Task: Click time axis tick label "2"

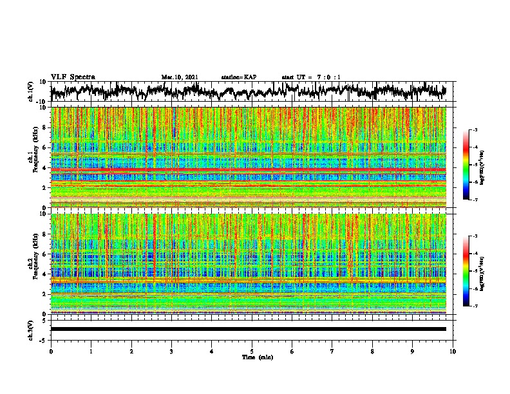Action: (131, 352)
